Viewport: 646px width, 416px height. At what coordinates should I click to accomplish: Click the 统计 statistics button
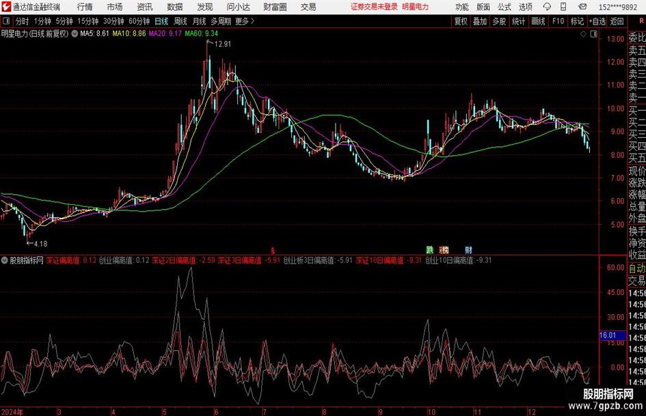click(518, 21)
